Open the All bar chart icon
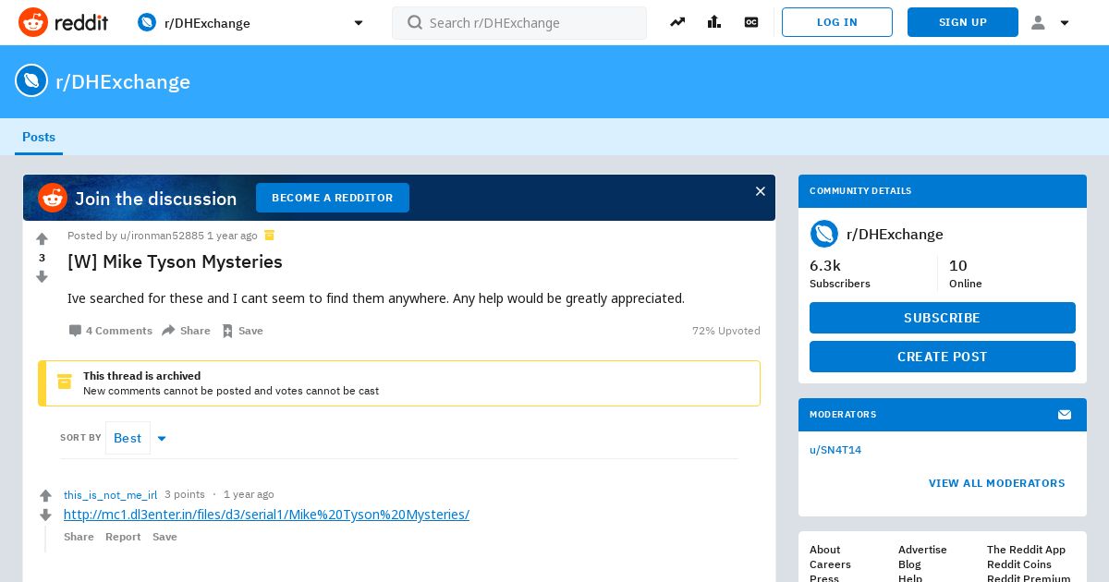 click(714, 22)
